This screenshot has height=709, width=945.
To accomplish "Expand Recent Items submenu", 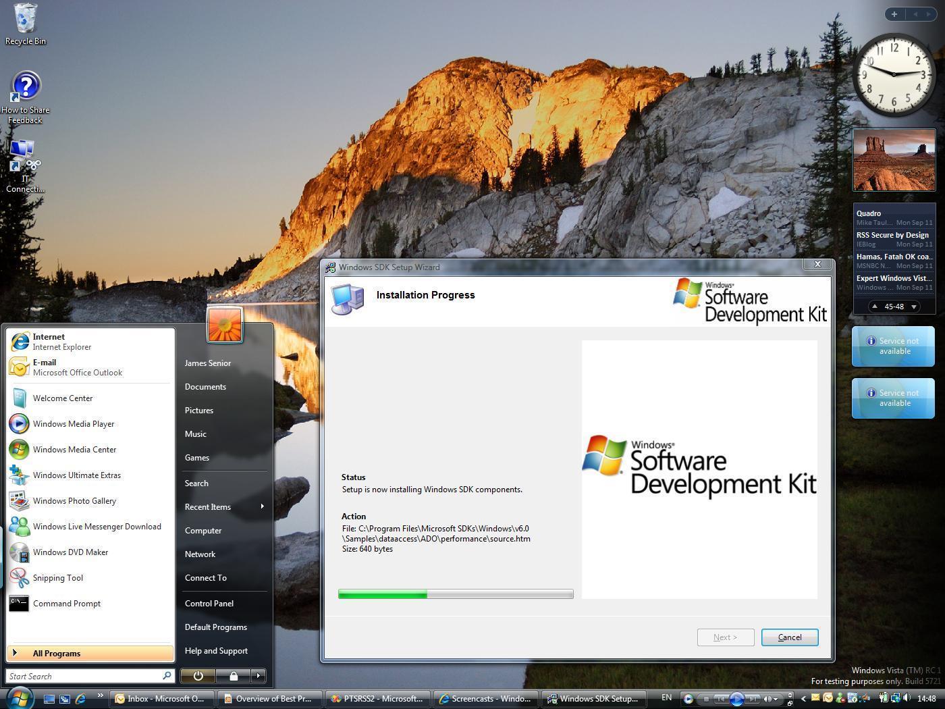I will pos(224,507).
